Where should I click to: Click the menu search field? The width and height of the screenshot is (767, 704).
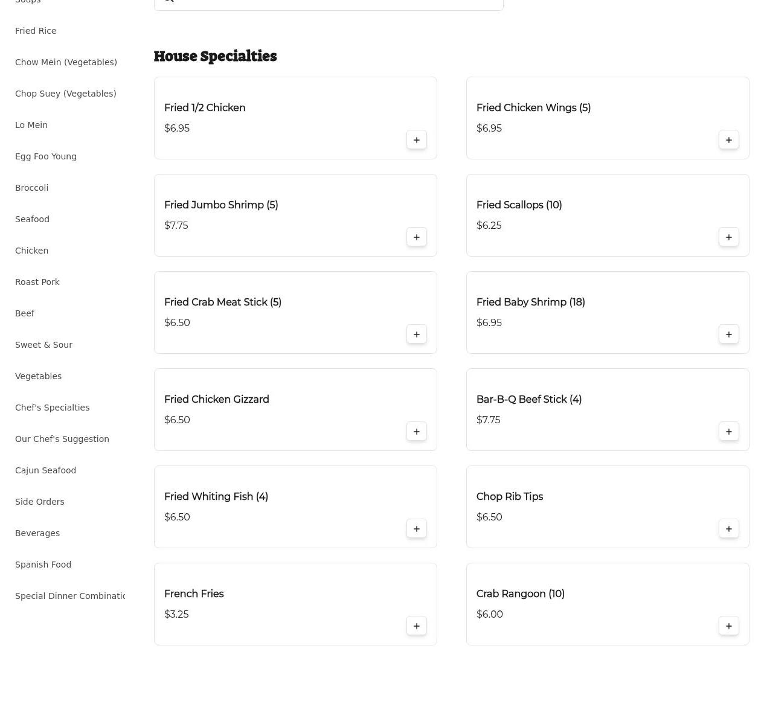pyautogui.click(x=329, y=3)
